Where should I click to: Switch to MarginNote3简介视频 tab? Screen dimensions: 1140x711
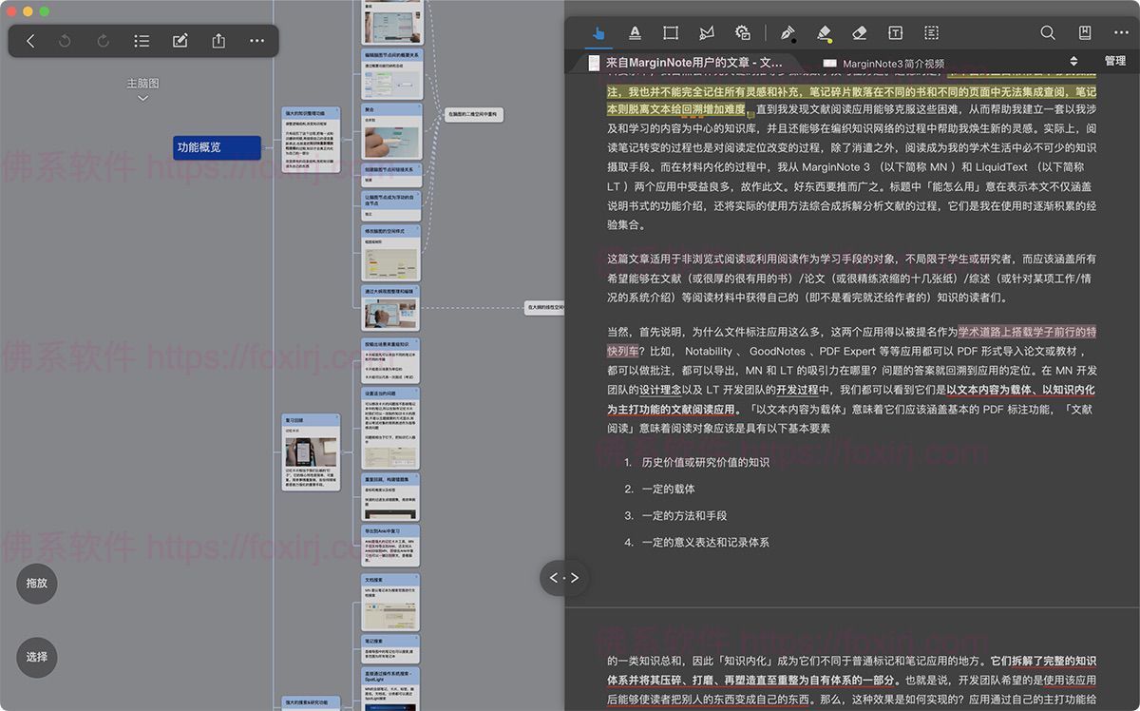tap(893, 64)
